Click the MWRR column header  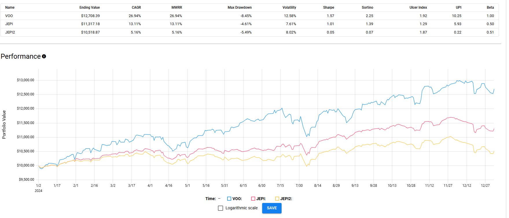point(177,8)
